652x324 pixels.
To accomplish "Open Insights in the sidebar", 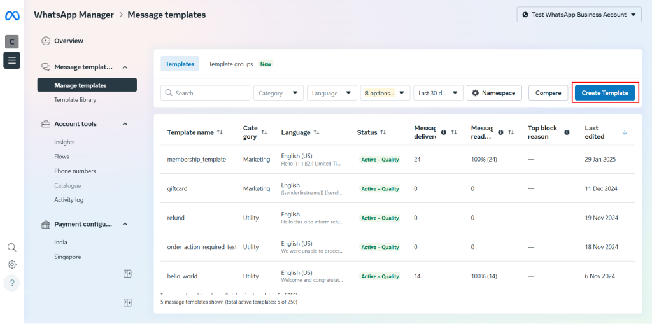I will click(64, 142).
